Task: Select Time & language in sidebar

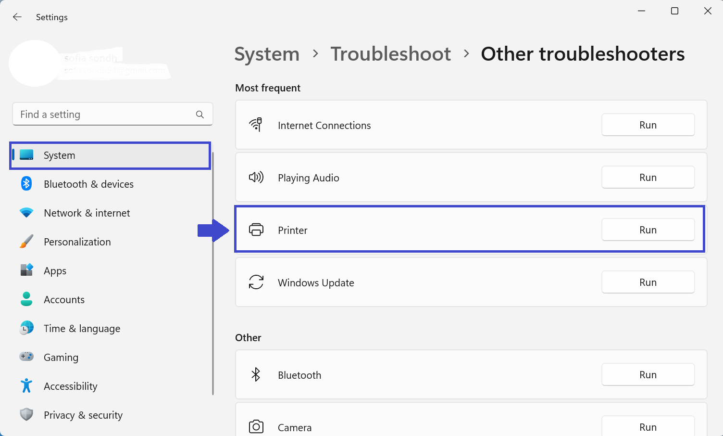Action: 82,329
